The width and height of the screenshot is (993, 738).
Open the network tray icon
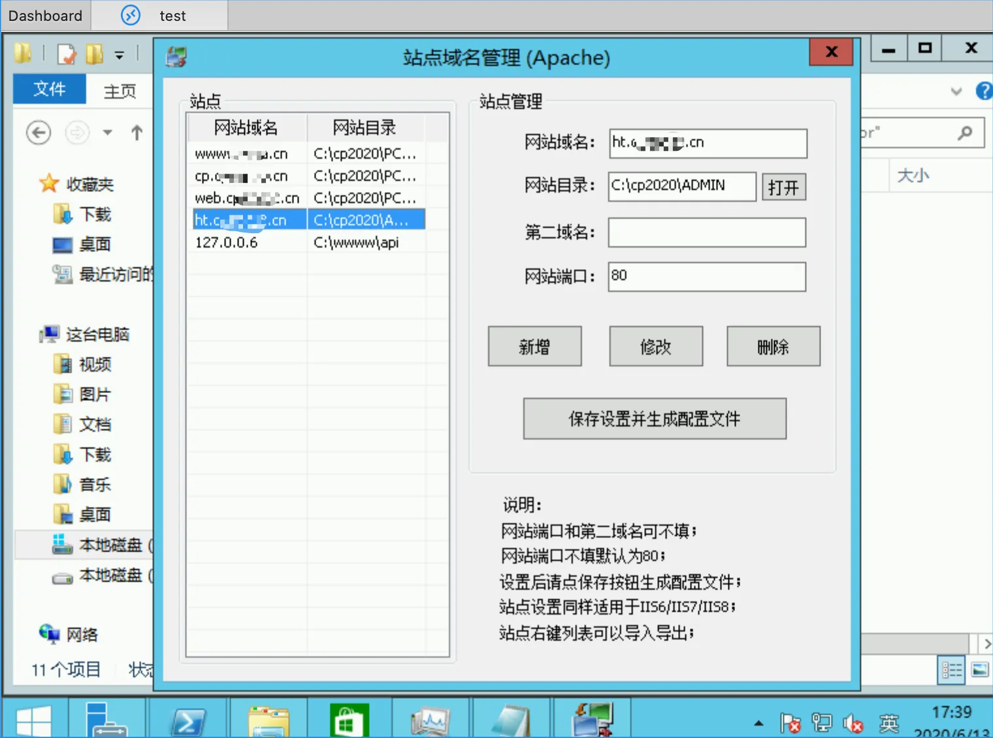pyautogui.click(x=821, y=723)
